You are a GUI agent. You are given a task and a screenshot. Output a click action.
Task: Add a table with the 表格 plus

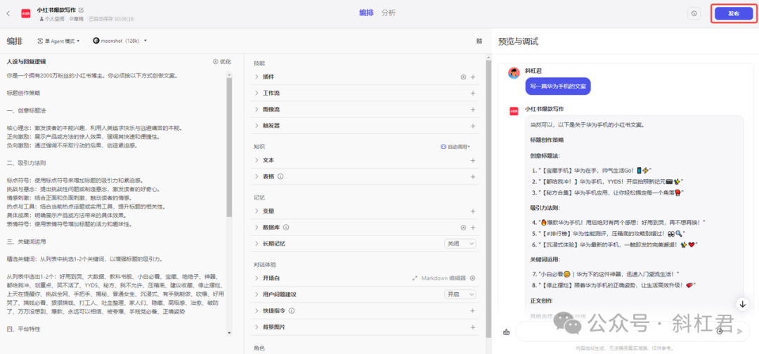pos(473,176)
